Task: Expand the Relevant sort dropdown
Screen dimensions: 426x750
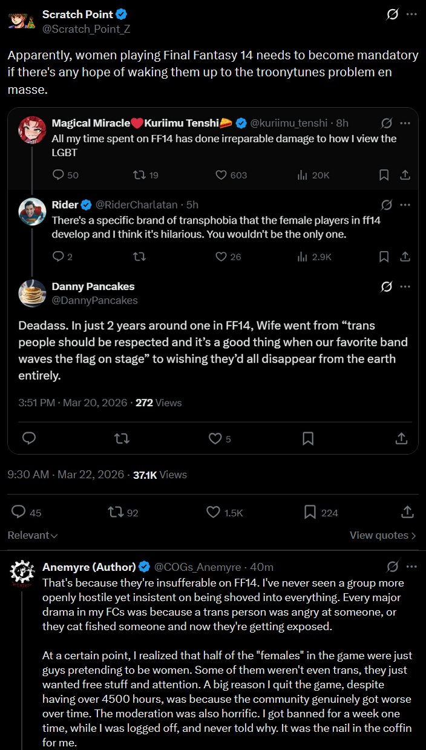Action: [x=33, y=535]
